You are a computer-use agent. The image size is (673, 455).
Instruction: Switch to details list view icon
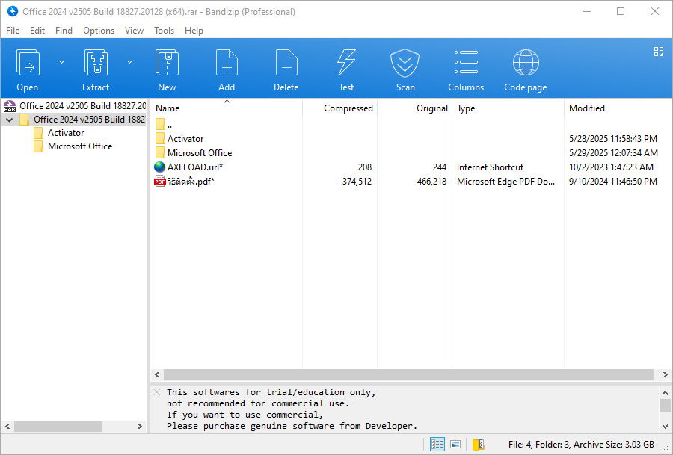tap(437, 445)
